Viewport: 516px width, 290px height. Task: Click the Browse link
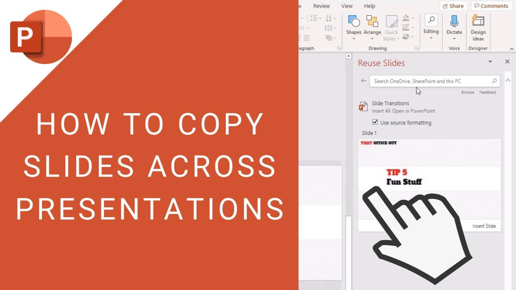point(468,92)
